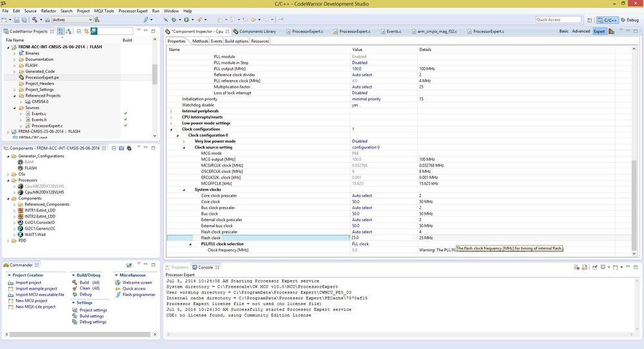Switch to the Build options tab
Viewport: 644px width, 349px height.
[x=237, y=41]
